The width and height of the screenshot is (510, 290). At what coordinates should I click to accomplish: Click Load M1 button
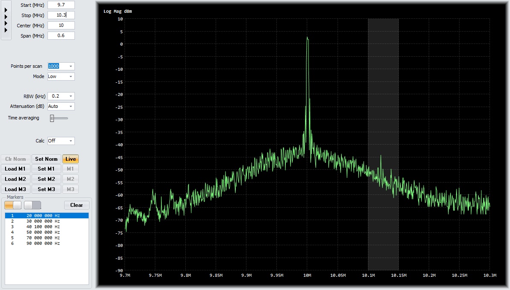[15, 169]
